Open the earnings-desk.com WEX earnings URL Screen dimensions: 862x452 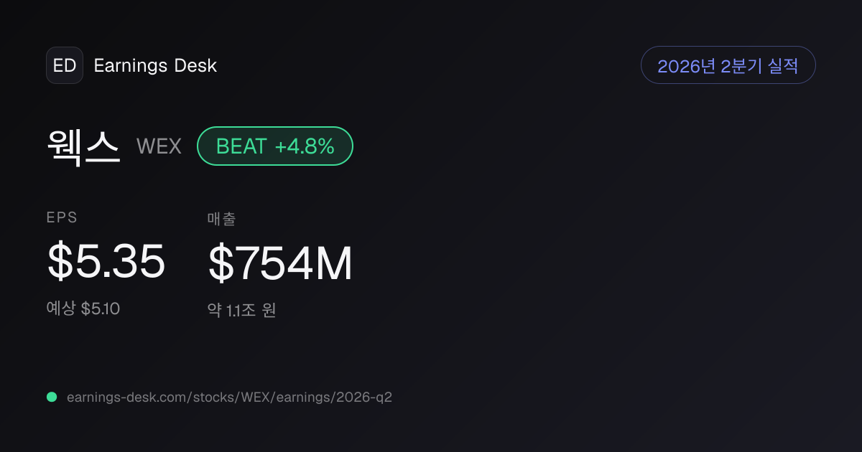coord(229,397)
